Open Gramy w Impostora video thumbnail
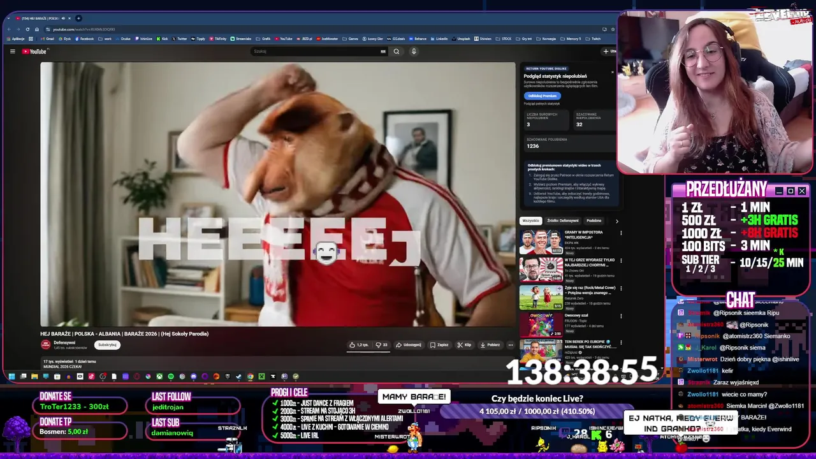 pyautogui.click(x=541, y=242)
